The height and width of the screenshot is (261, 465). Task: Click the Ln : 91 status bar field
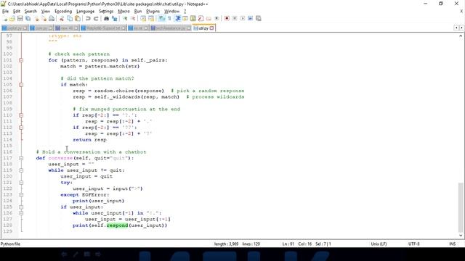[x=288, y=244]
